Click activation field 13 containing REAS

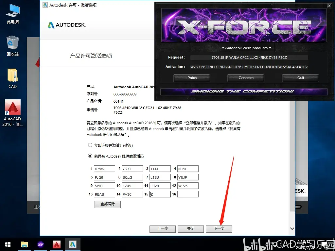[x=104, y=194]
